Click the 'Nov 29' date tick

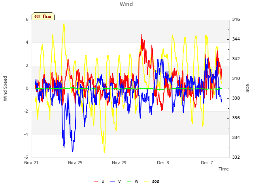[119, 163]
